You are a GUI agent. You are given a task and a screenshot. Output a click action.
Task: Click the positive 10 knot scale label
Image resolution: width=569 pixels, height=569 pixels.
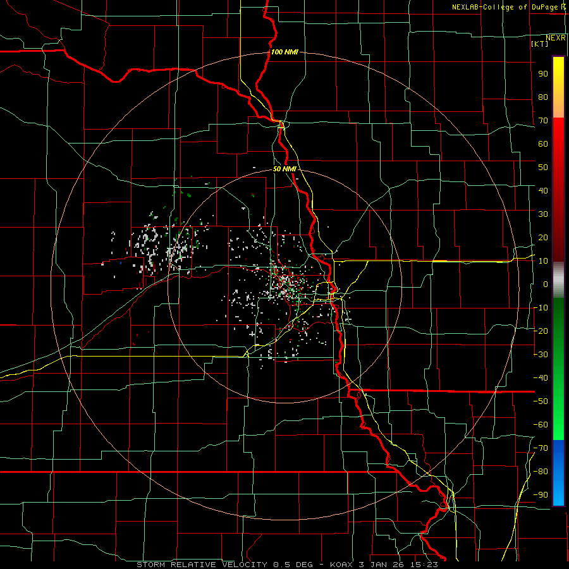tap(543, 261)
